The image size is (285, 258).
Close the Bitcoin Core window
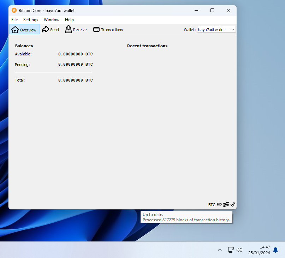(x=228, y=10)
